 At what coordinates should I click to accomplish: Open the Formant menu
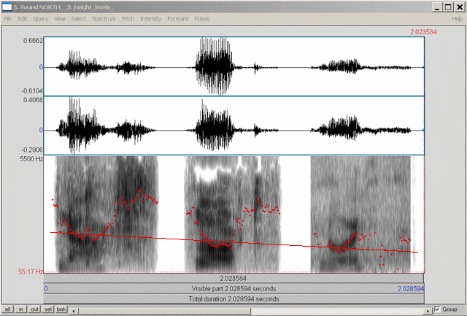177,18
